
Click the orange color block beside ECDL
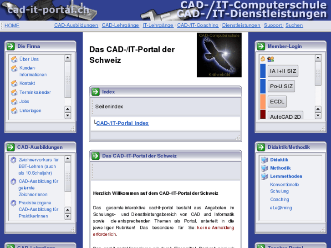263,101
